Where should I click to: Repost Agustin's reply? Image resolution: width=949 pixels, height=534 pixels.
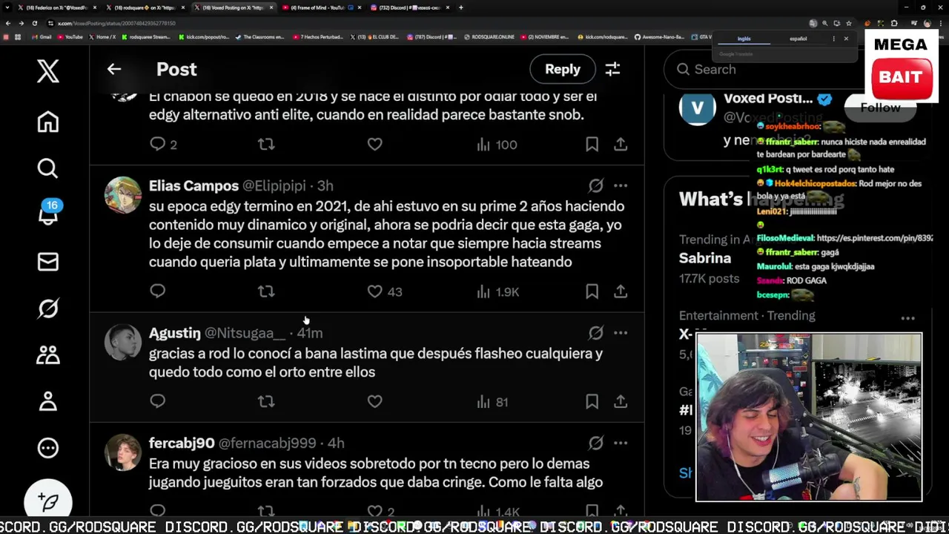tap(266, 401)
